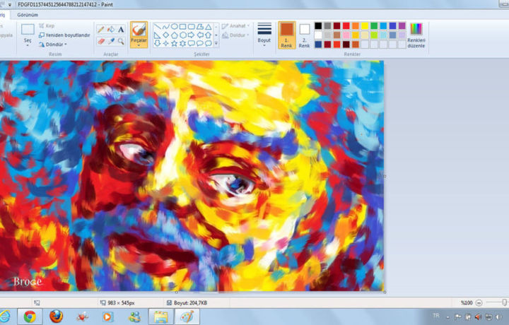Open Renkleri düzenle color editor
The image size is (509, 325).
(416, 35)
